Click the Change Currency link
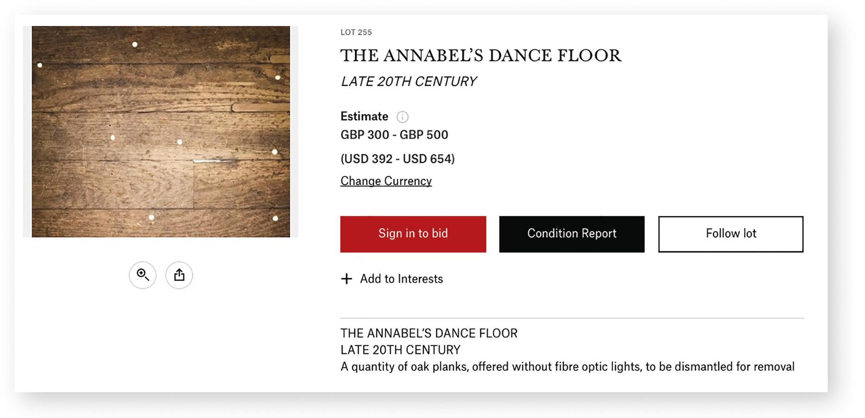 386,181
